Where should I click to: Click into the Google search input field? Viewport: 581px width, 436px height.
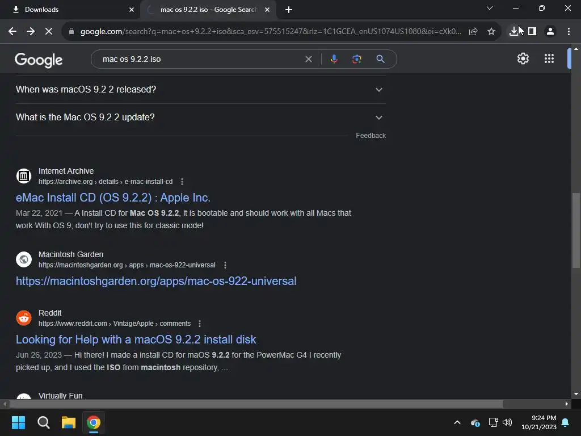click(x=202, y=59)
